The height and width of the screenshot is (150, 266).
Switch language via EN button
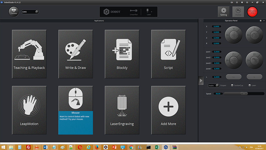pyautogui.click(x=232, y=3)
